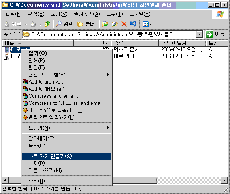This screenshot has width=230, height=194.
Task: Select Add to "메모.rar" entry
Action: [66, 89]
